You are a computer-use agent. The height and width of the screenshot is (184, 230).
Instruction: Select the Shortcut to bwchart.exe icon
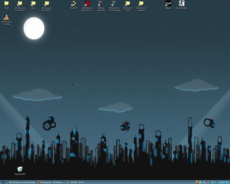114,6
